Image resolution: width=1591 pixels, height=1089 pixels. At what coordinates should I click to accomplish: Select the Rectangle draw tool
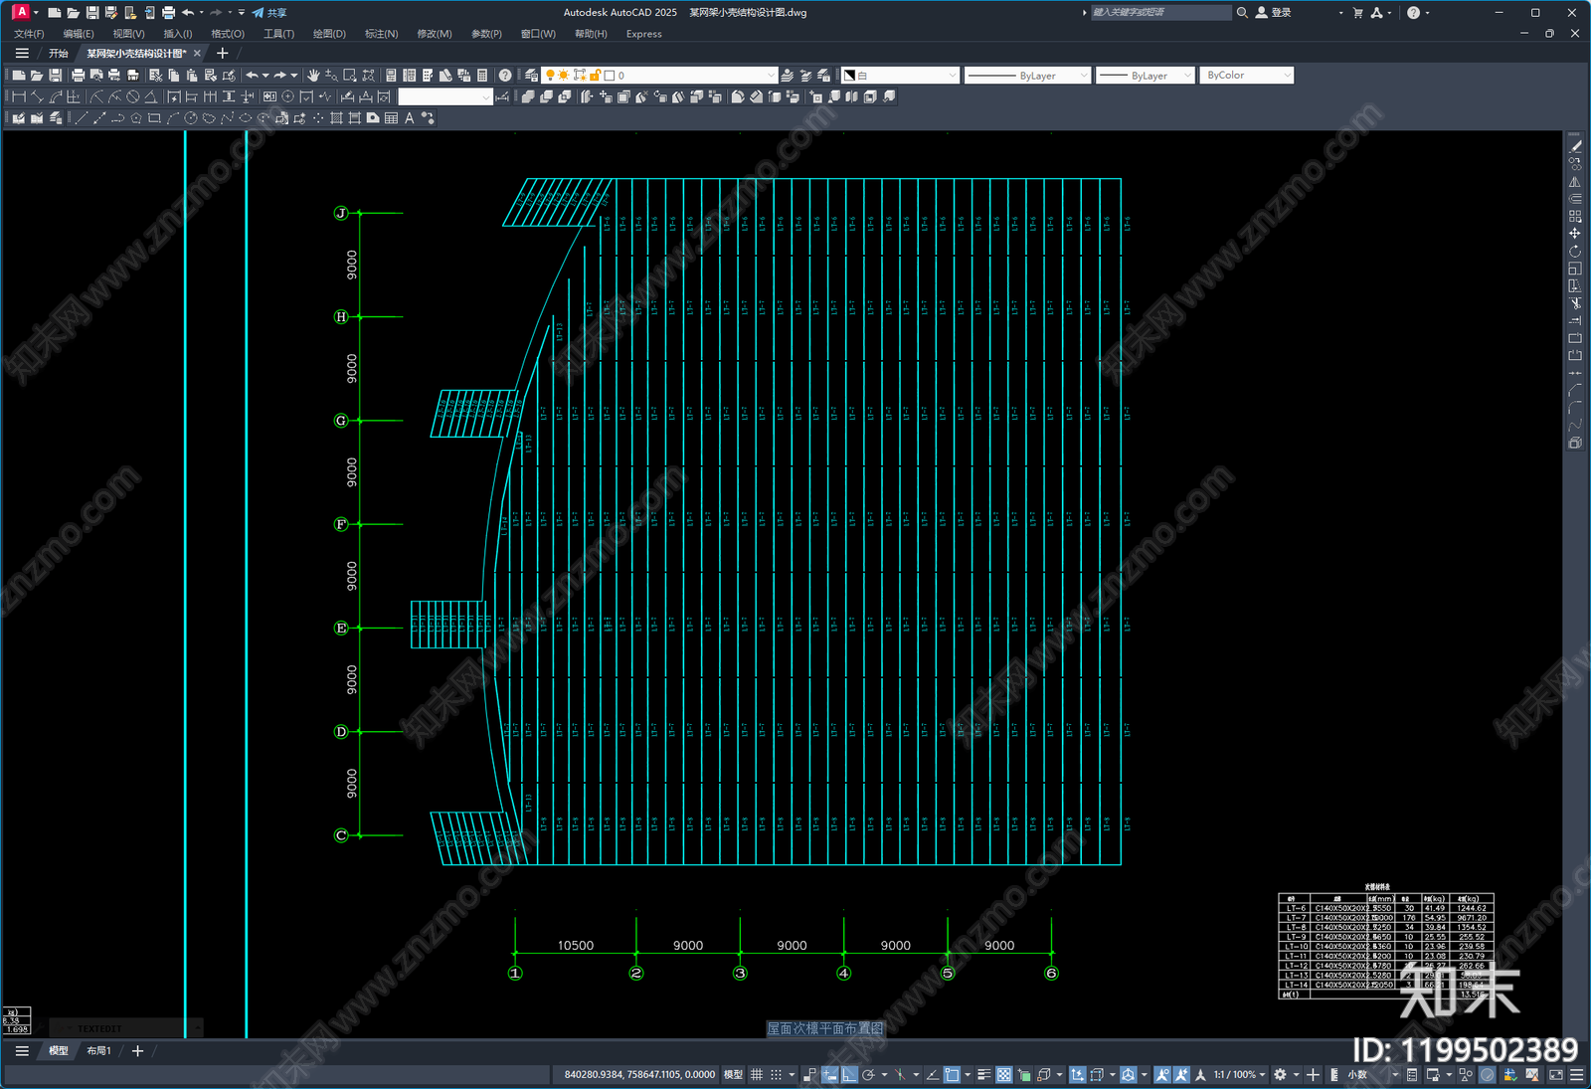click(154, 118)
